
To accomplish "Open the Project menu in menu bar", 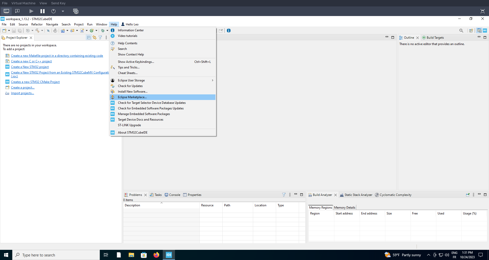I will (x=79, y=24).
